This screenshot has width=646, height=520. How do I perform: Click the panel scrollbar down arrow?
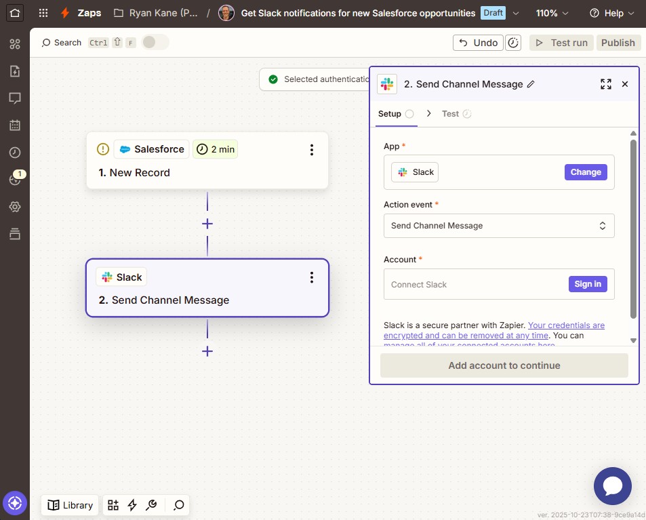click(633, 340)
